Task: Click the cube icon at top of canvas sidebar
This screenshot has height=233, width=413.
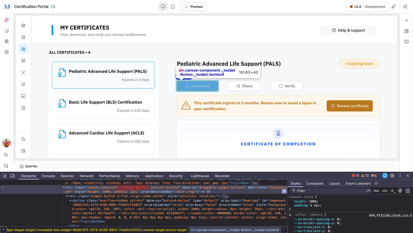Action: pyautogui.click(x=23, y=25)
